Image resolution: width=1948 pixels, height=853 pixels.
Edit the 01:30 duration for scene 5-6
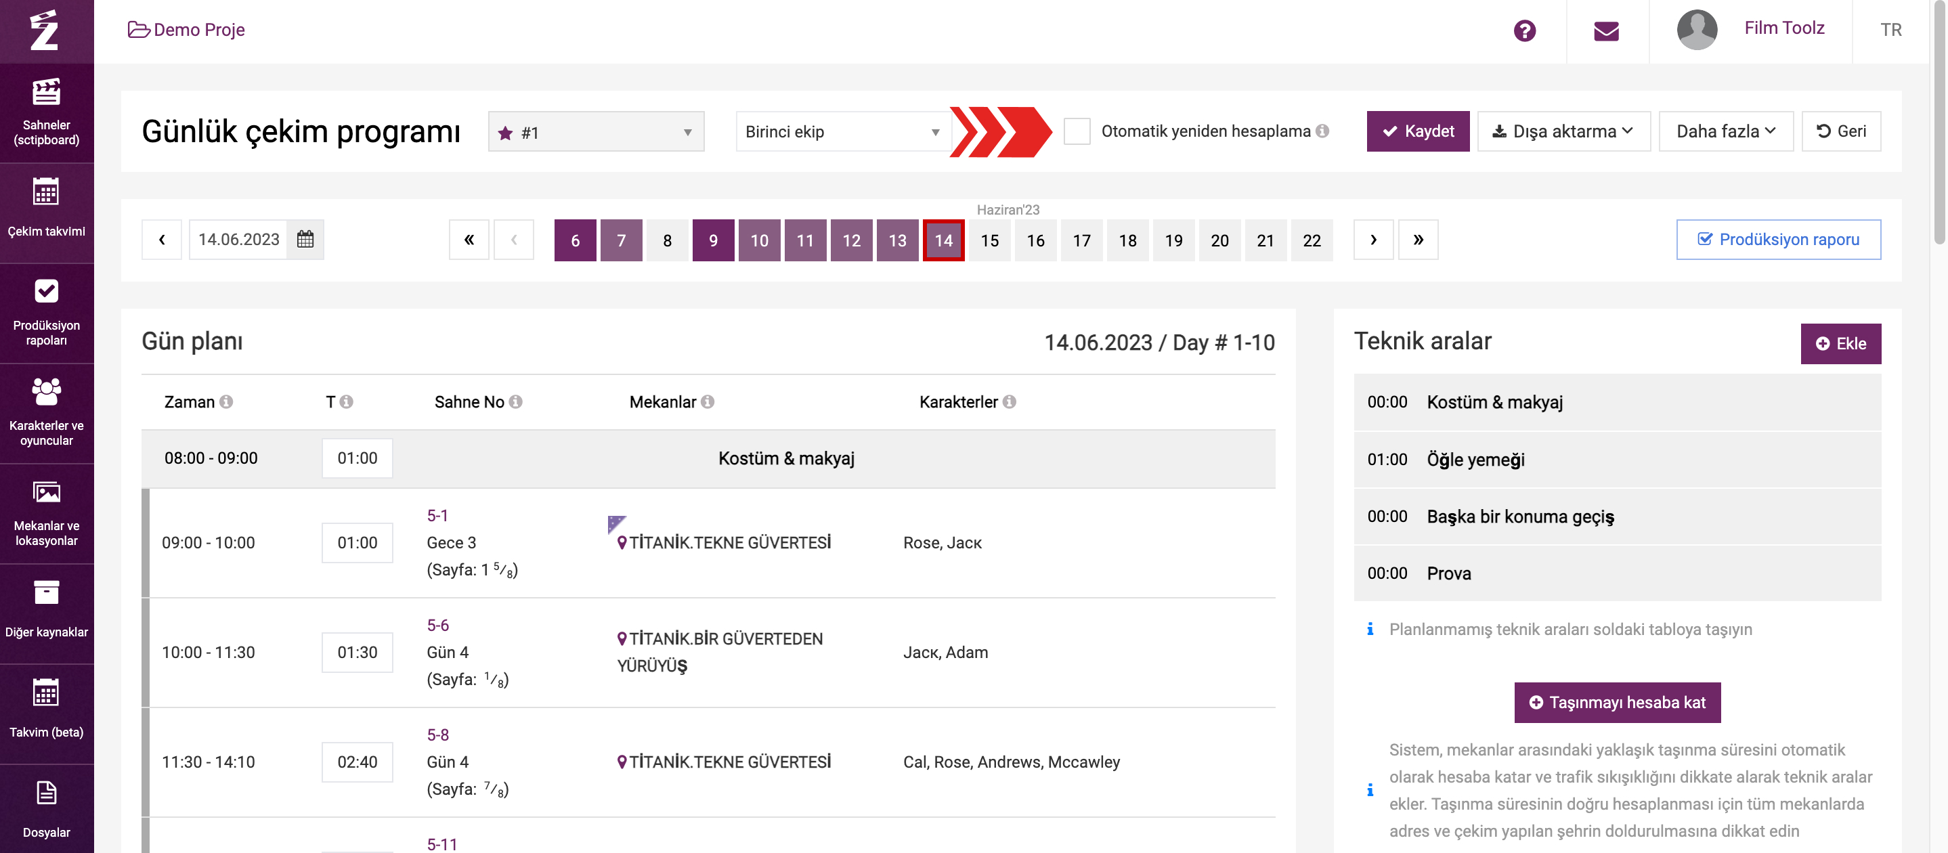[x=357, y=653]
